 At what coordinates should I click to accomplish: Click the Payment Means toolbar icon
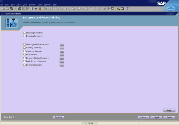[x=91, y=9]
